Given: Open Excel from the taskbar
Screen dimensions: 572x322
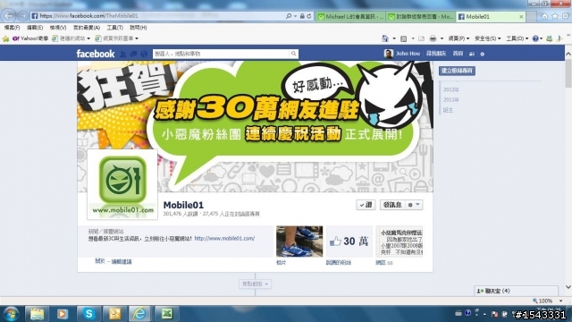Looking at the screenshot, I should tap(167, 314).
